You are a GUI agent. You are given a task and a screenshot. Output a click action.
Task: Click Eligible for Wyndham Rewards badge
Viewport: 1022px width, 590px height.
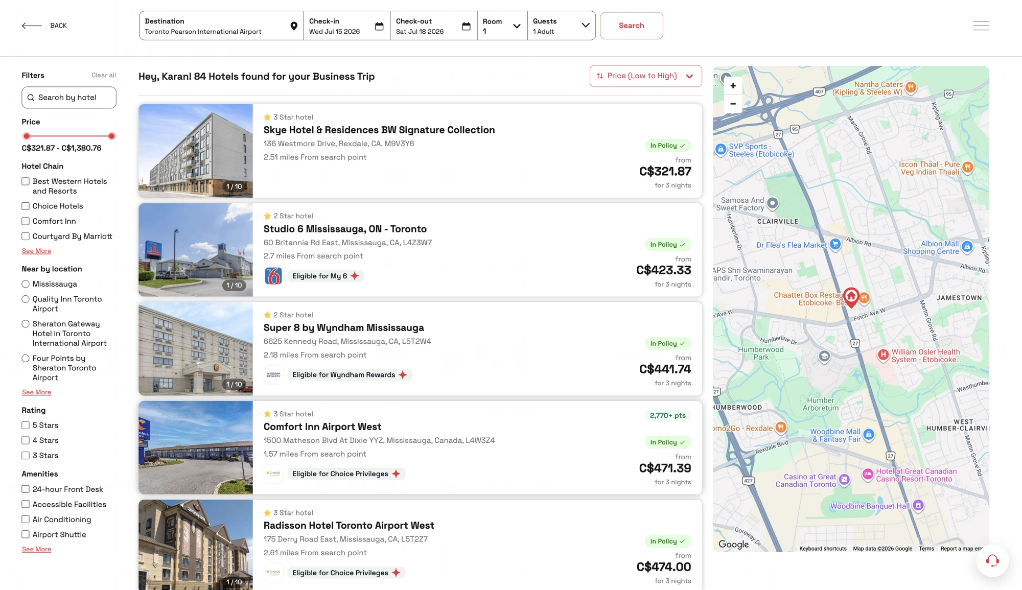tap(350, 375)
